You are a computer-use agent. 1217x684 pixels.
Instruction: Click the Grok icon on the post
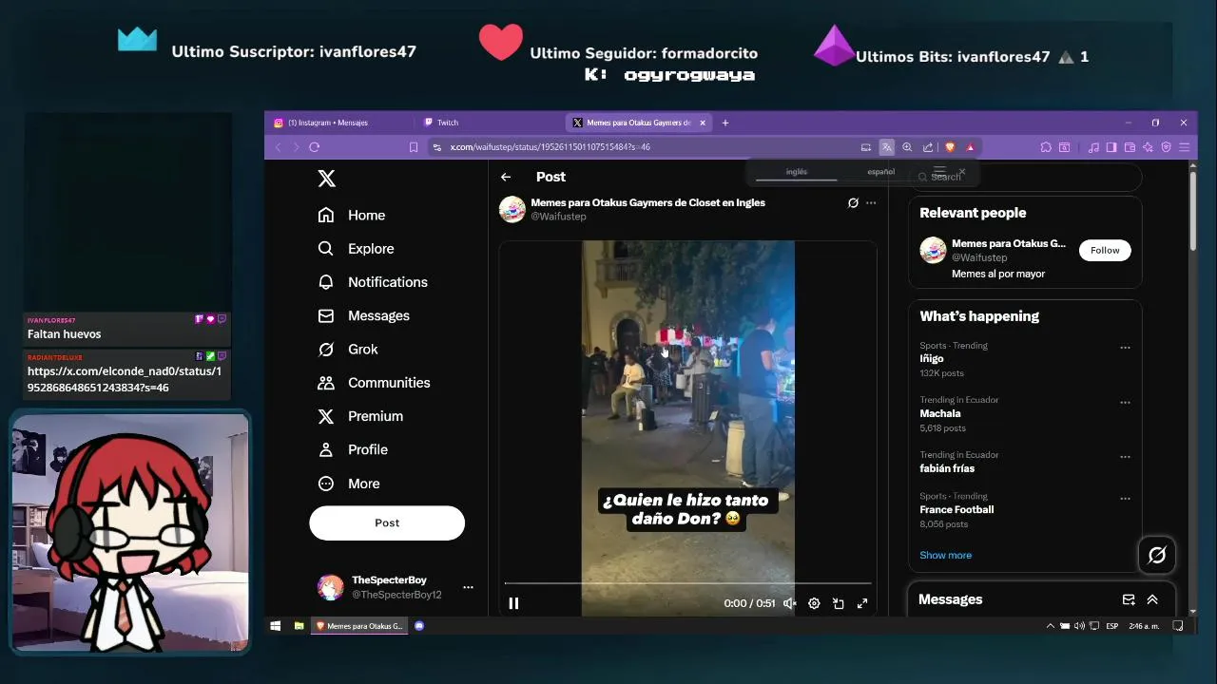click(x=853, y=202)
